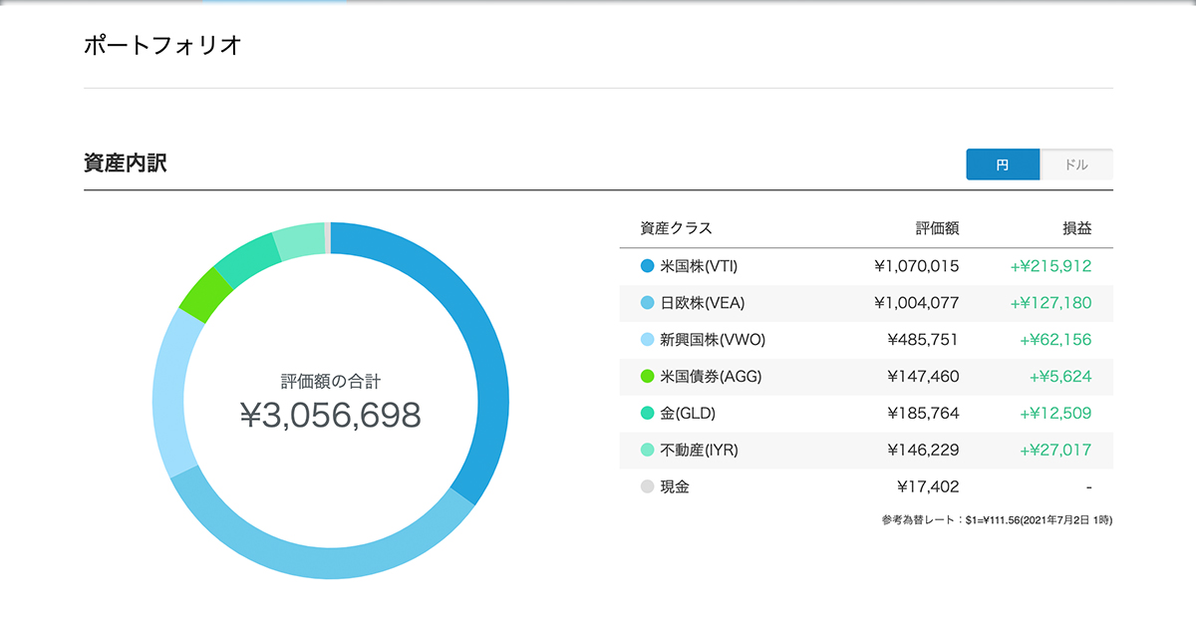The width and height of the screenshot is (1196, 626).
Task: Click the profit value +¥12,509
Action: 1055,413
